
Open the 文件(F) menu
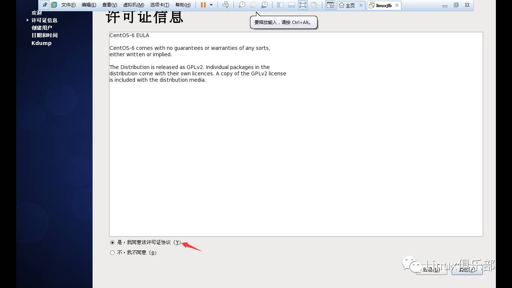coord(69,5)
